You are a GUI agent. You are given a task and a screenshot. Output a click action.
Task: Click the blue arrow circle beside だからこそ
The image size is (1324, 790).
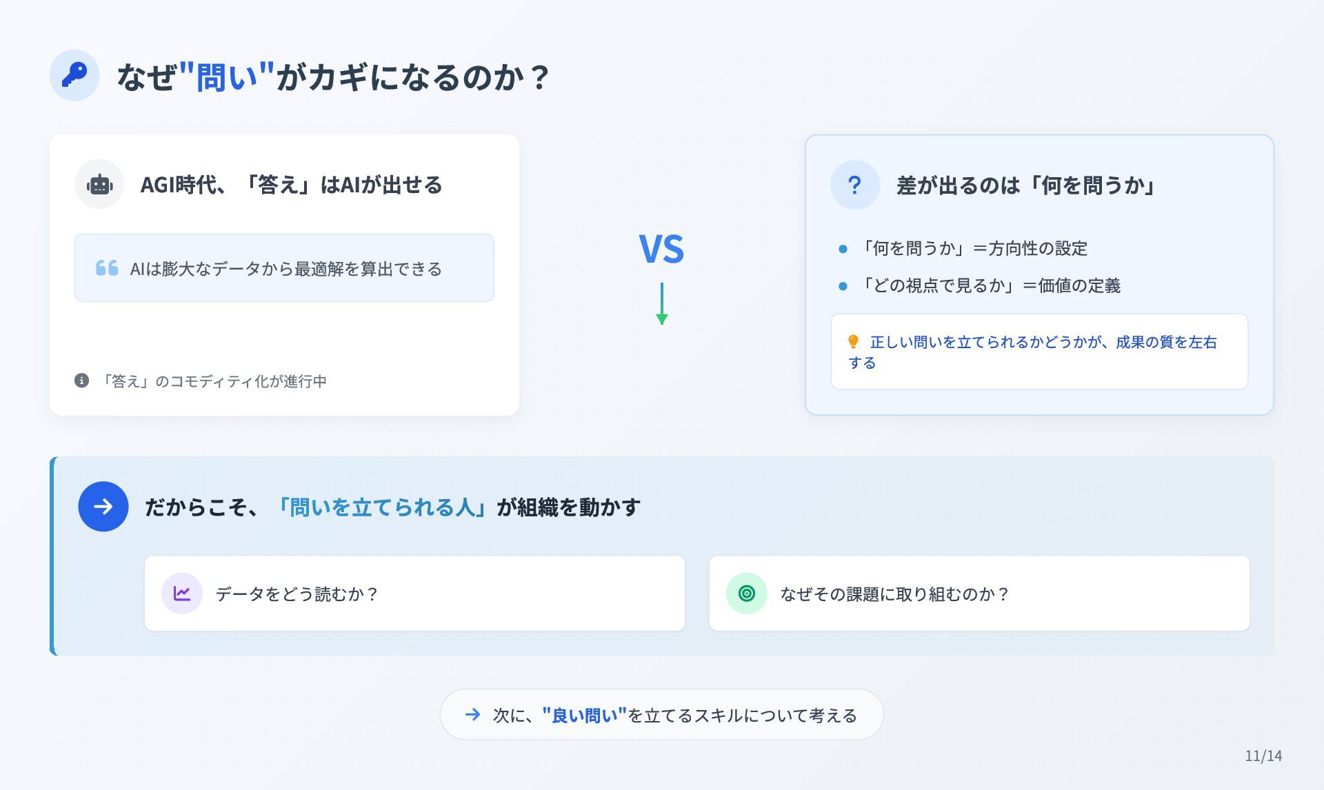103,507
